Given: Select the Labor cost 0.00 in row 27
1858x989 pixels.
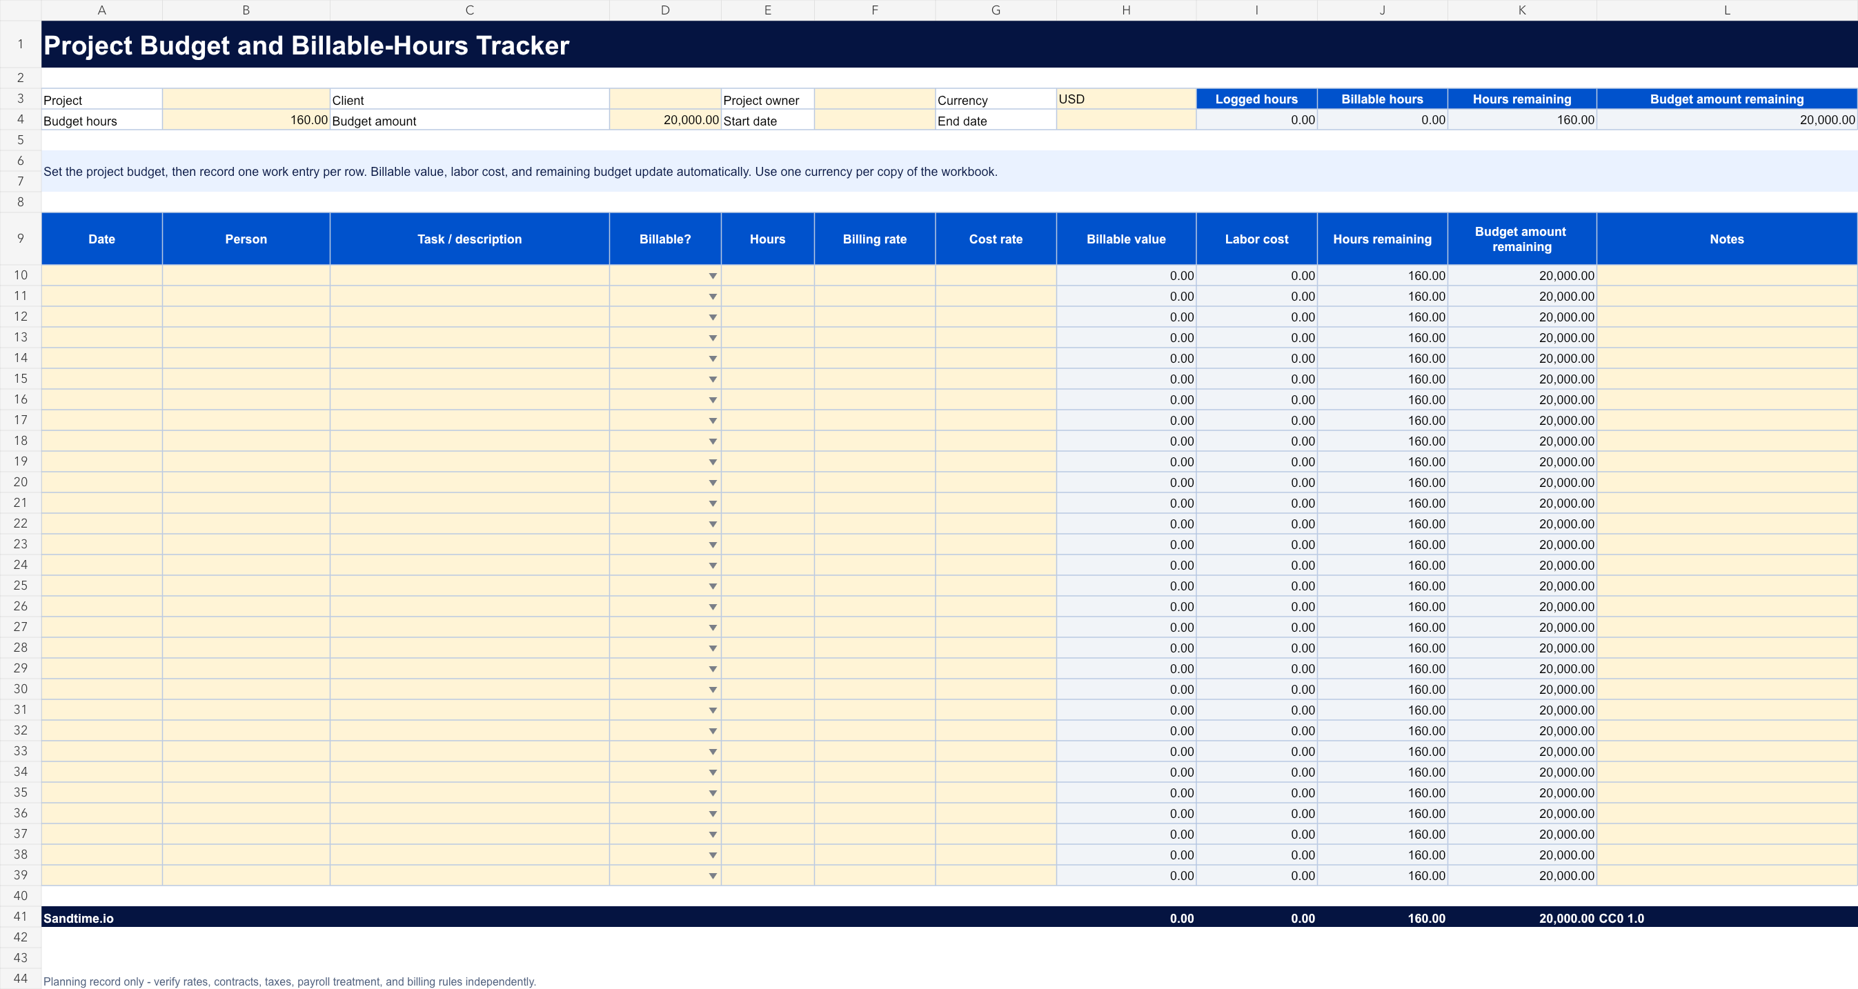Looking at the screenshot, I should (1256, 627).
